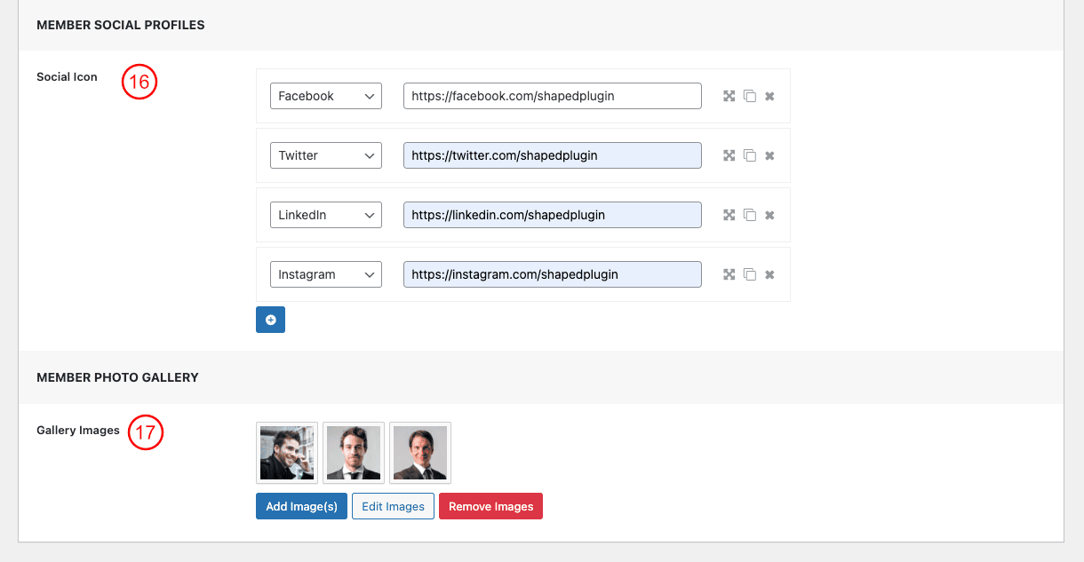This screenshot has width=1084, height=562.
Task: Remove the Facebook social row
Action: [x=769, y=96]
